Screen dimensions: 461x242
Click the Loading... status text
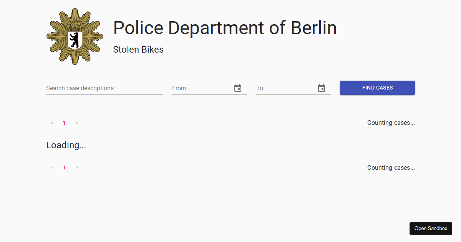66,145
